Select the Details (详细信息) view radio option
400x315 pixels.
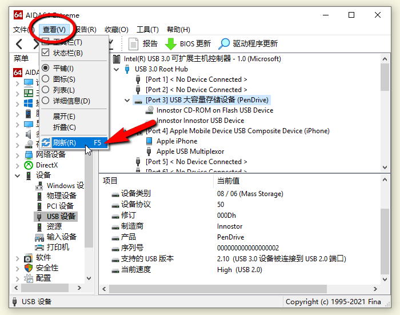pyautogui.click(x=46, y=101)
